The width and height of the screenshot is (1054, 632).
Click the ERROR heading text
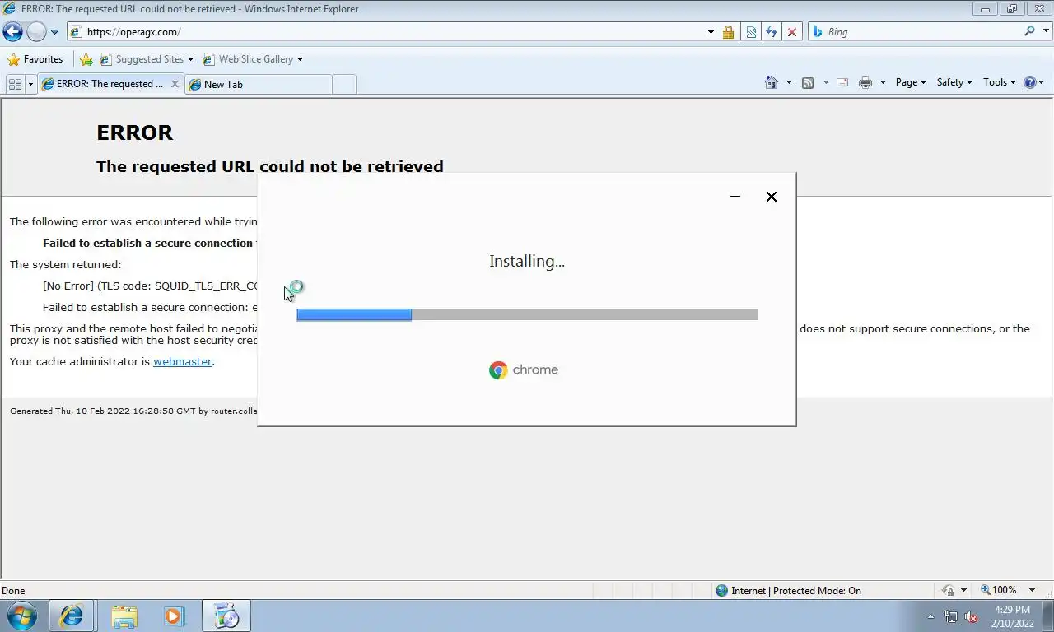tap(135, 132)
